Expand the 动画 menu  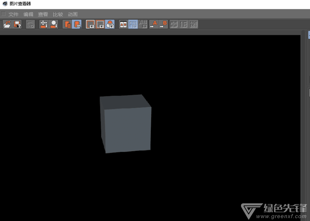click(x=73, y=14)
